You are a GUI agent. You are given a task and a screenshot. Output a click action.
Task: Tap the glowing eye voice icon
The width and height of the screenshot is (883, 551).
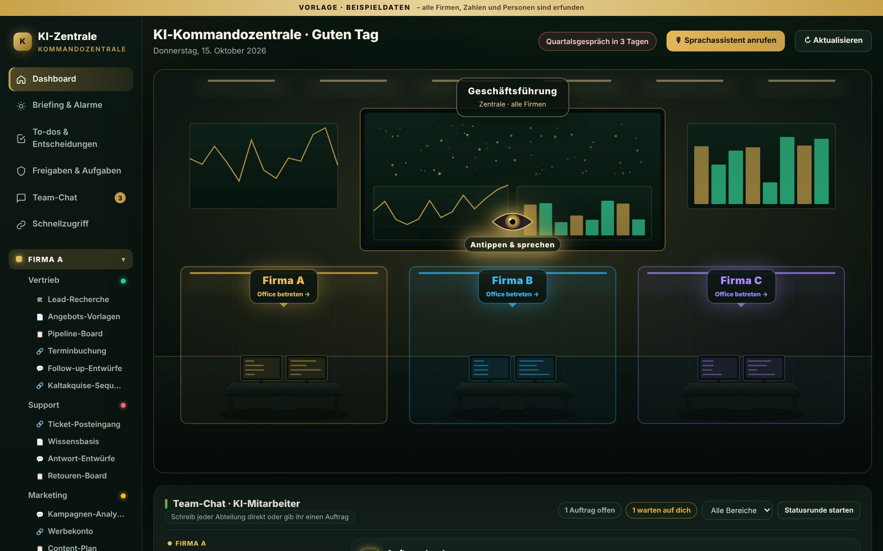[x=512, y=222]
